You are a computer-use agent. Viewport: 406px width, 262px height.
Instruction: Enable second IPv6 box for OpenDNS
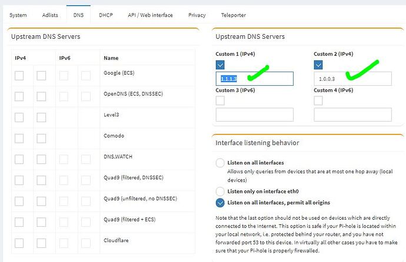pyautogui.click(x=86, y=97)
